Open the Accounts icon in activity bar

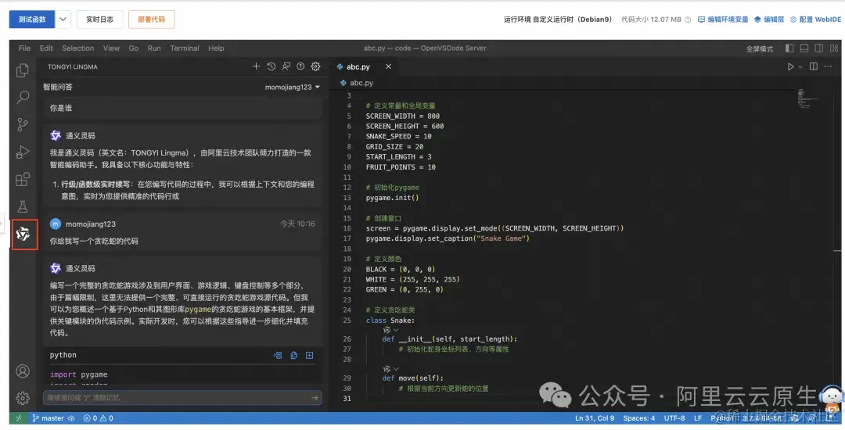pos(23,371)
